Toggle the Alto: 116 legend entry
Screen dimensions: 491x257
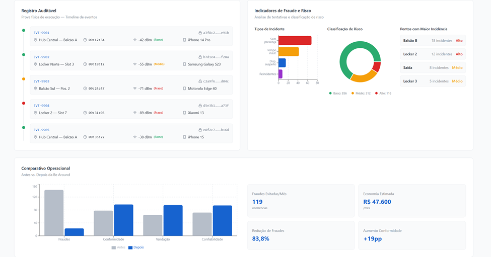[383, 93]
